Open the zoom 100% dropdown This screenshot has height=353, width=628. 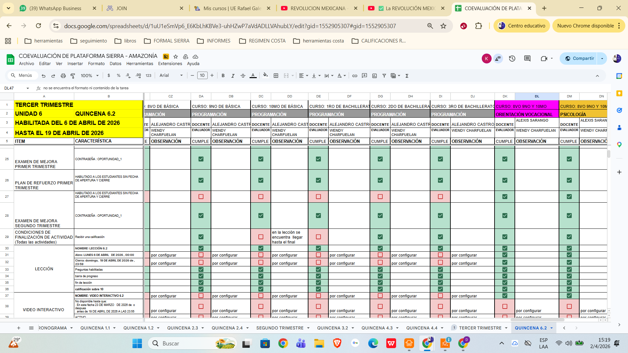tap(90, 76)
